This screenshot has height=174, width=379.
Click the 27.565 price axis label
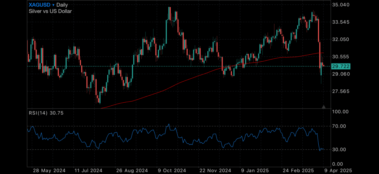pyautogui.click(x=341, y=92)
